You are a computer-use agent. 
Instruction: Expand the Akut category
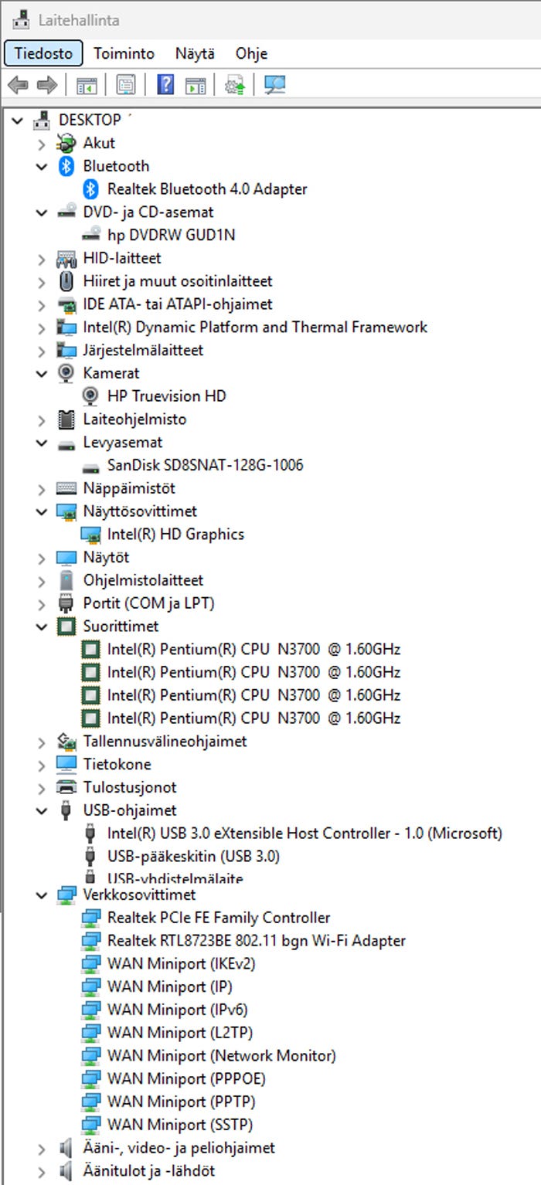[42, 143]
